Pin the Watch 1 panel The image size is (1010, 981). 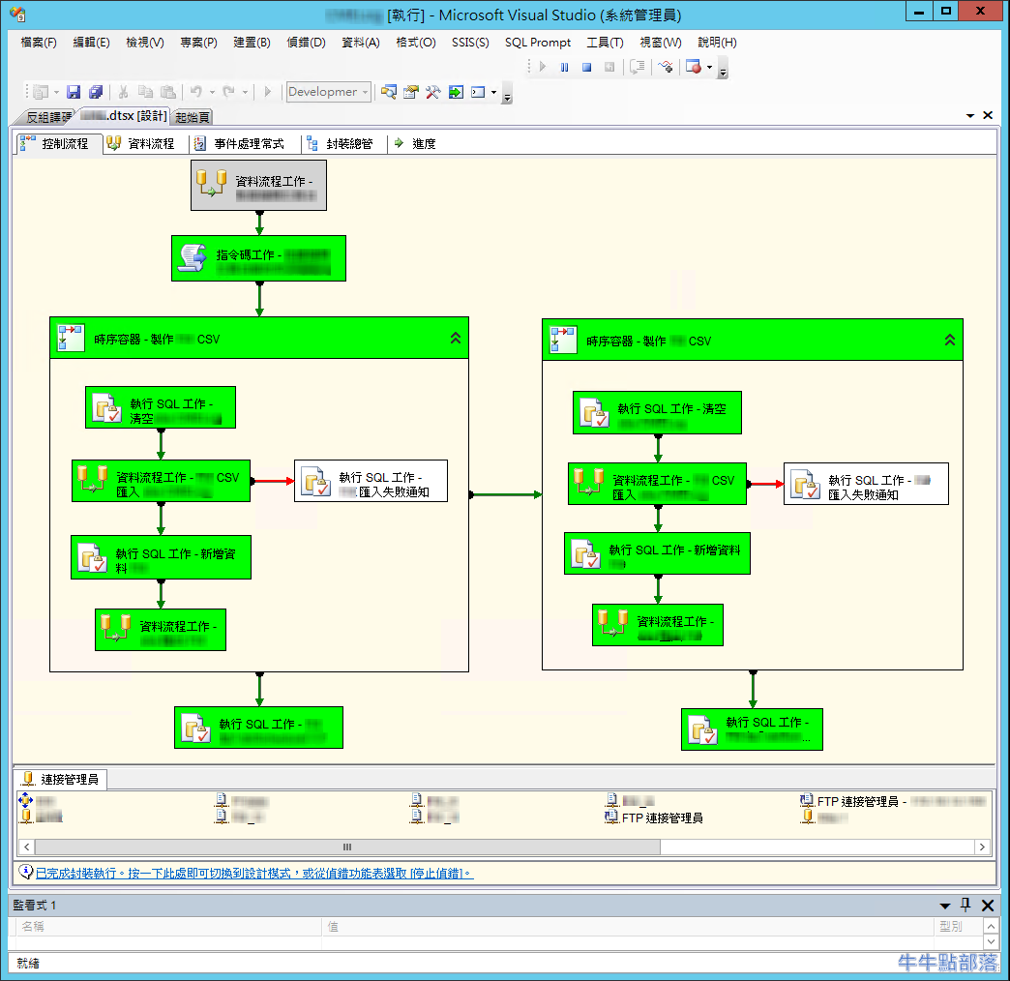click(965, 906)
